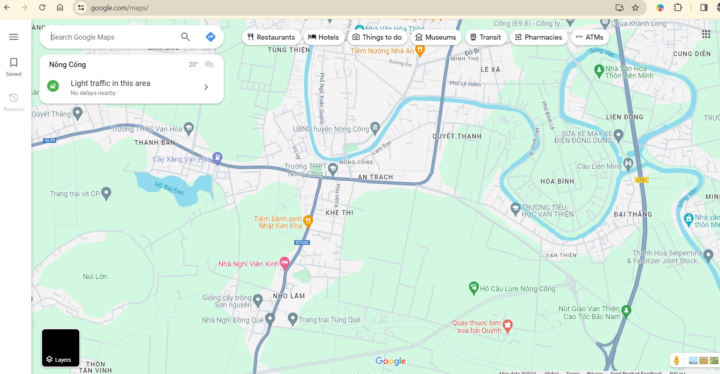720x374 pixels.
Task: Click the google.com/maps address bar
Action: 120,8
